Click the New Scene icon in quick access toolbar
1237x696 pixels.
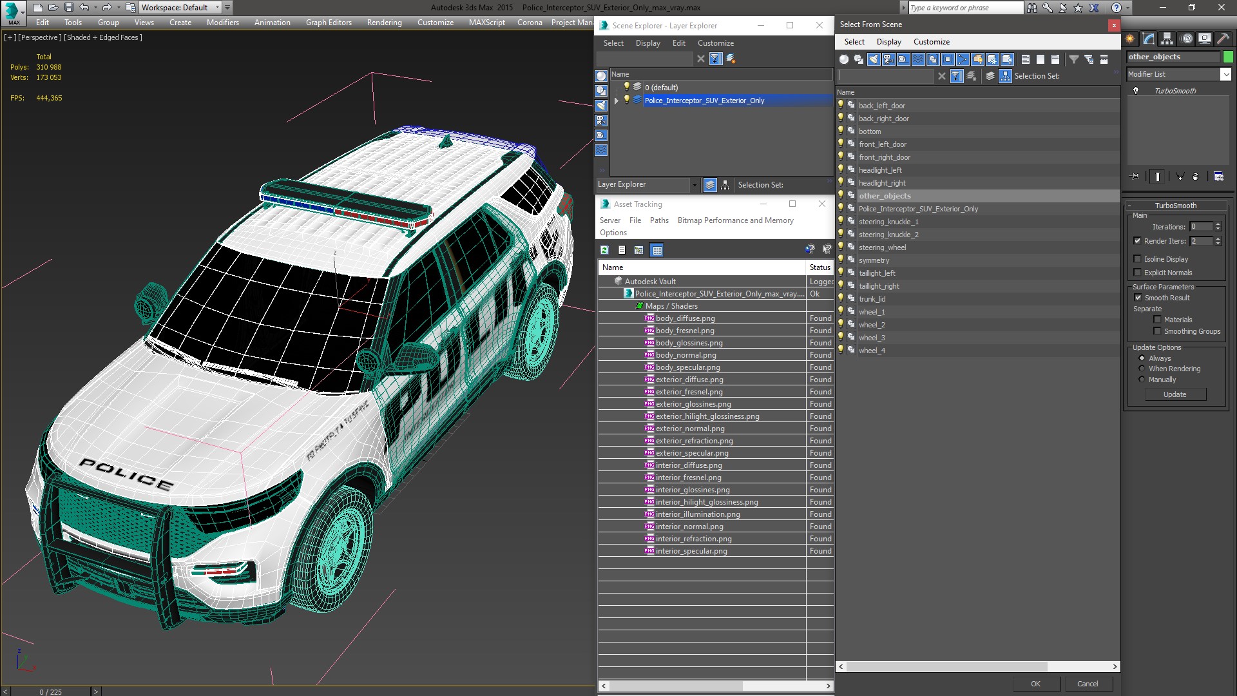(38, 8)
